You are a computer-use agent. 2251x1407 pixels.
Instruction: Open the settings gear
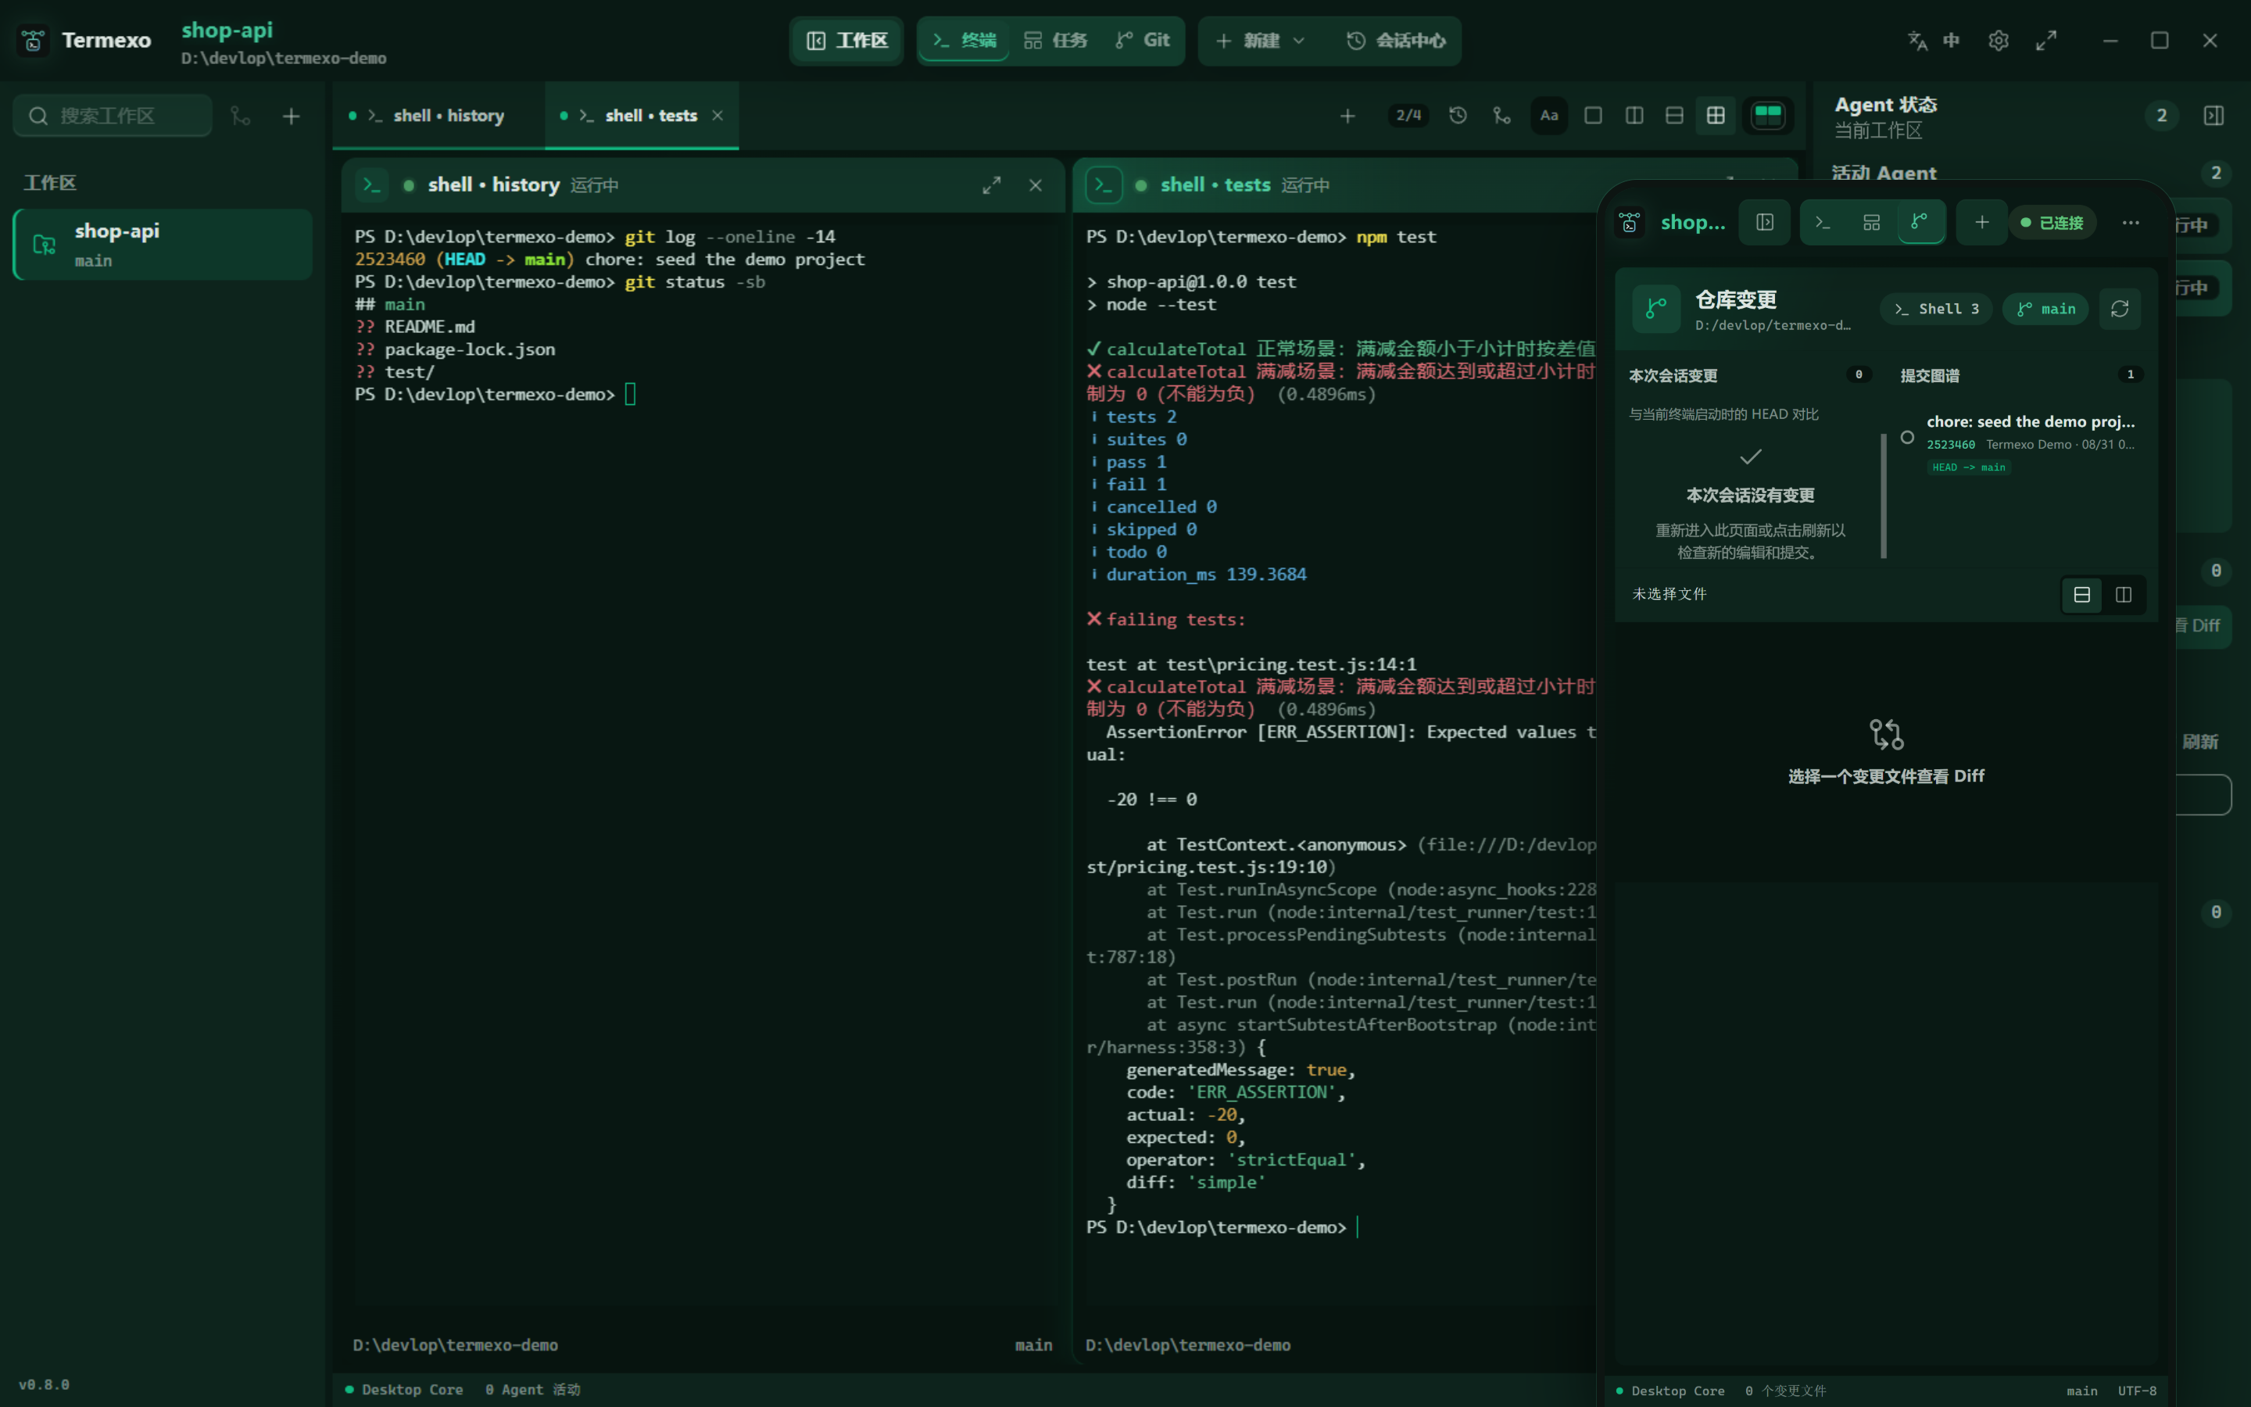(x=1998, y=40)
